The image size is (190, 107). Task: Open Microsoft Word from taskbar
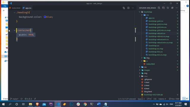[x=99, y=104]
